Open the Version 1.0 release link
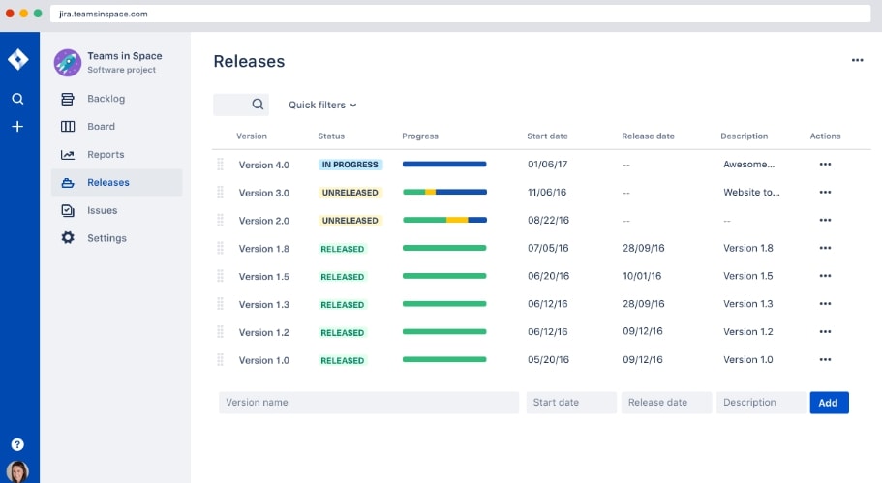 coord(263,360)
